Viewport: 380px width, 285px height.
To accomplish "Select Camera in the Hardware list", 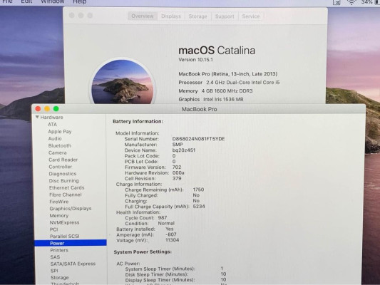I will (58, 152).
